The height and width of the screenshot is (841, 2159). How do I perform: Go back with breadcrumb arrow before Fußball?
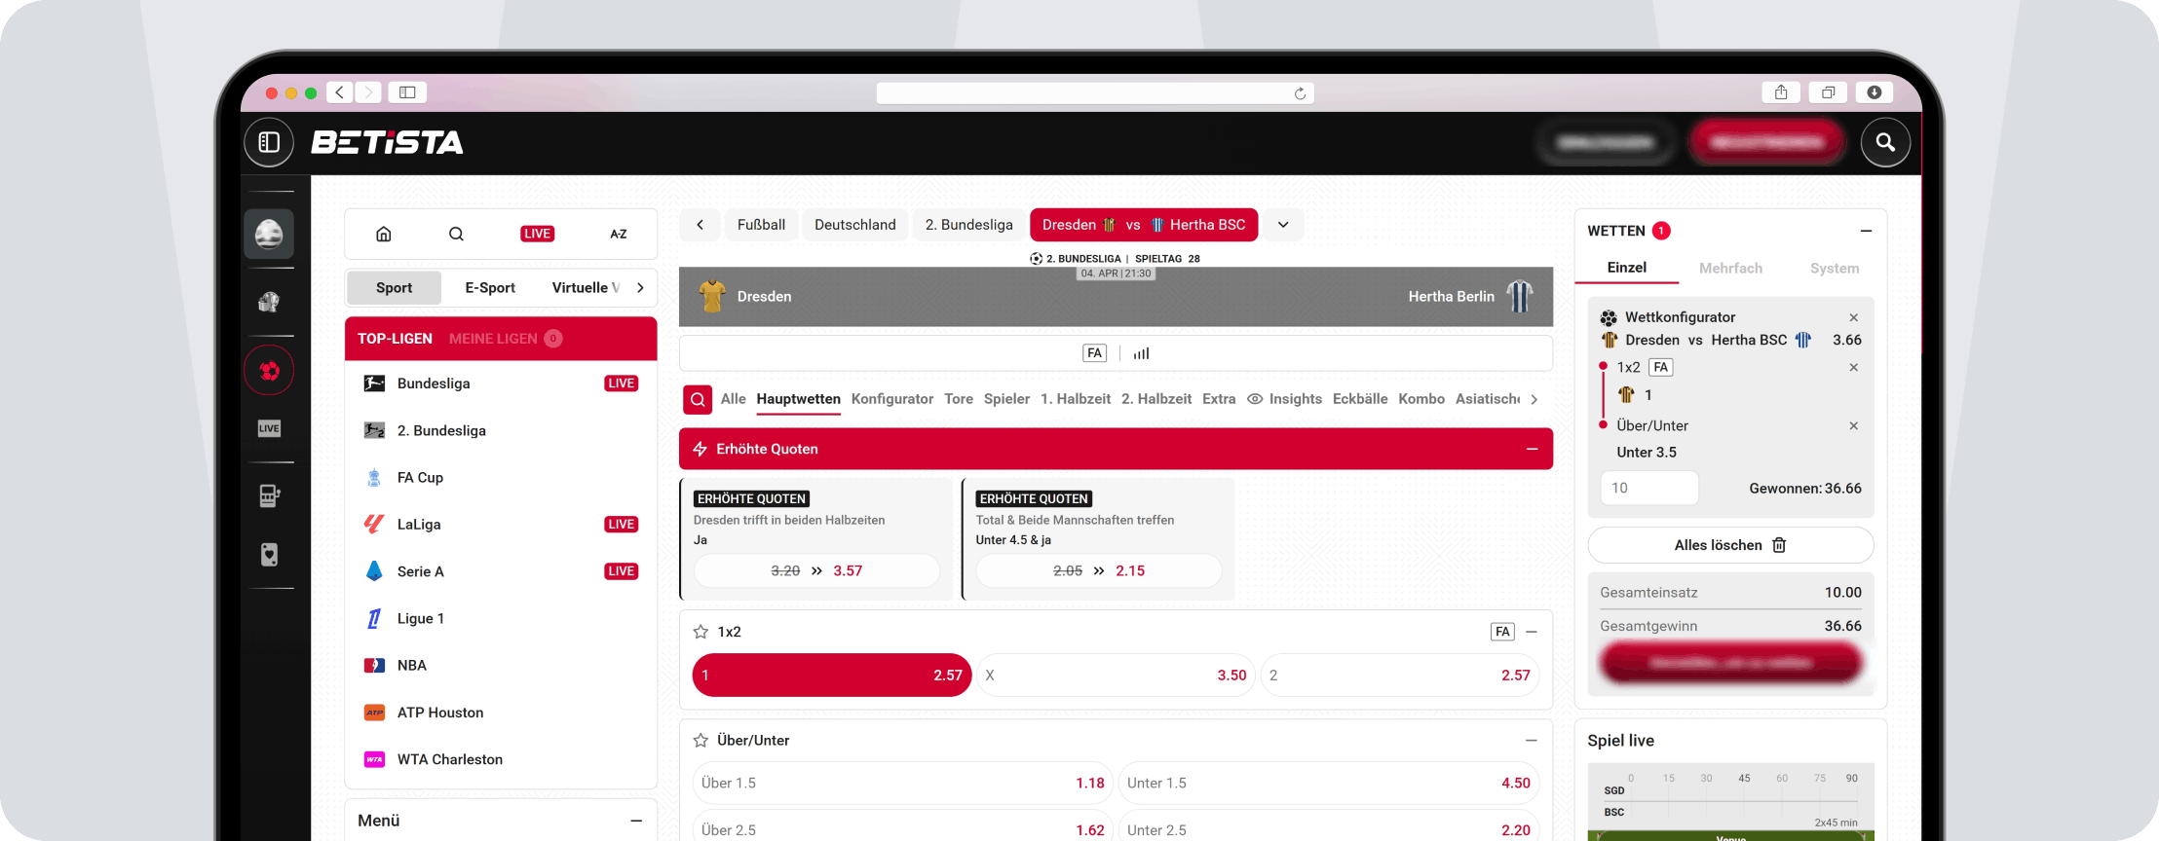pos(700,225)
